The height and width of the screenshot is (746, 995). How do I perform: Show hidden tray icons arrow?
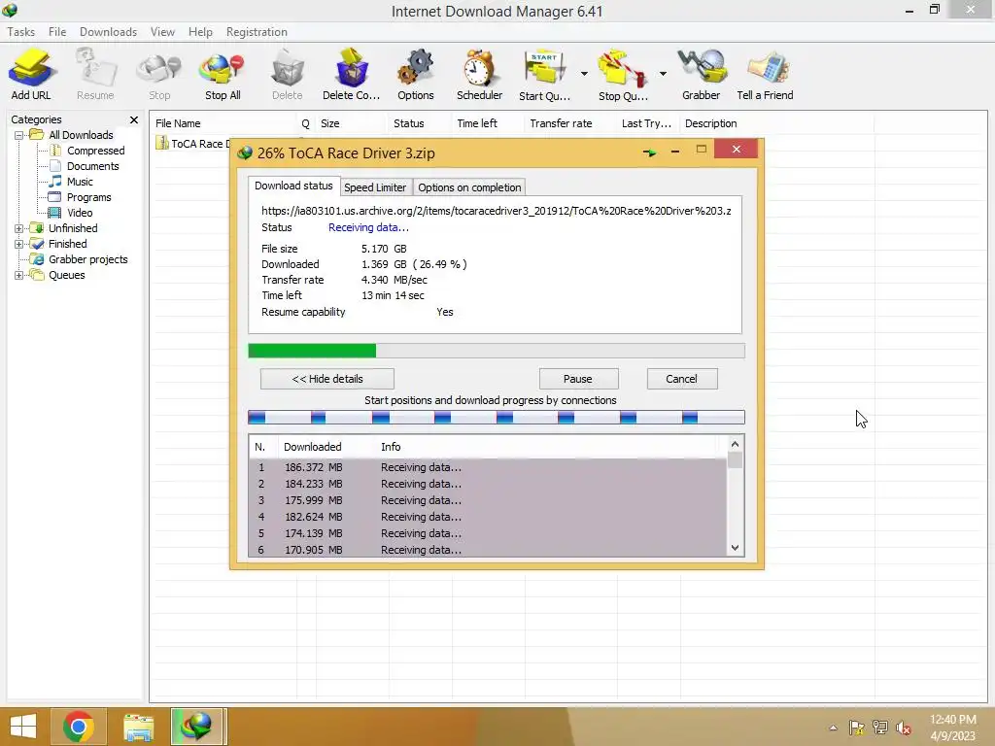[833, 729]
